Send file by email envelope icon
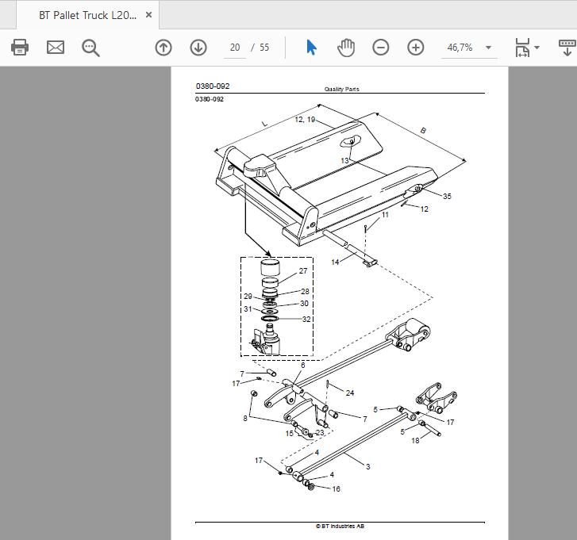 pyautogui.click(x=56, y=48)
